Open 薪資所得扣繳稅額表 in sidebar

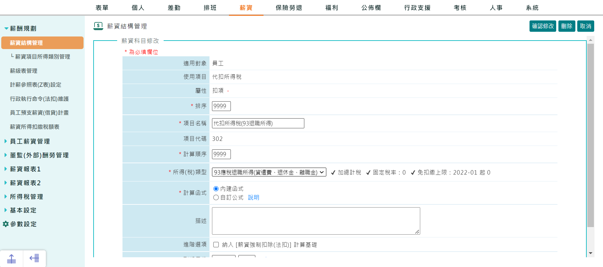(x=35, y=127)
